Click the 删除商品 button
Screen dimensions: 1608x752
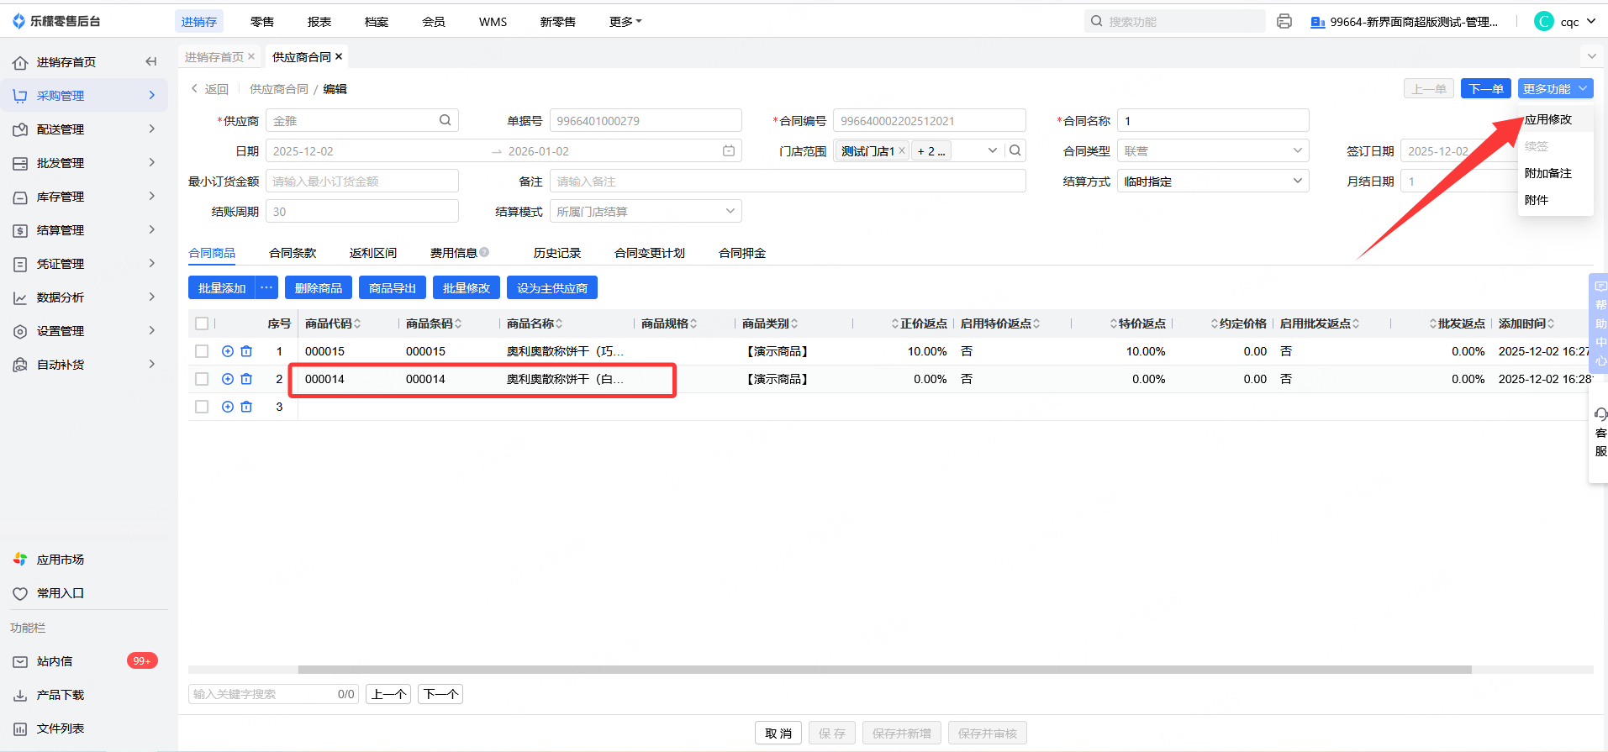(319, 287)
